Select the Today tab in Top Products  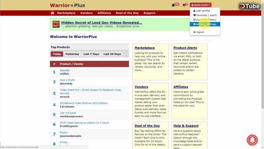[x=57, y=54]
